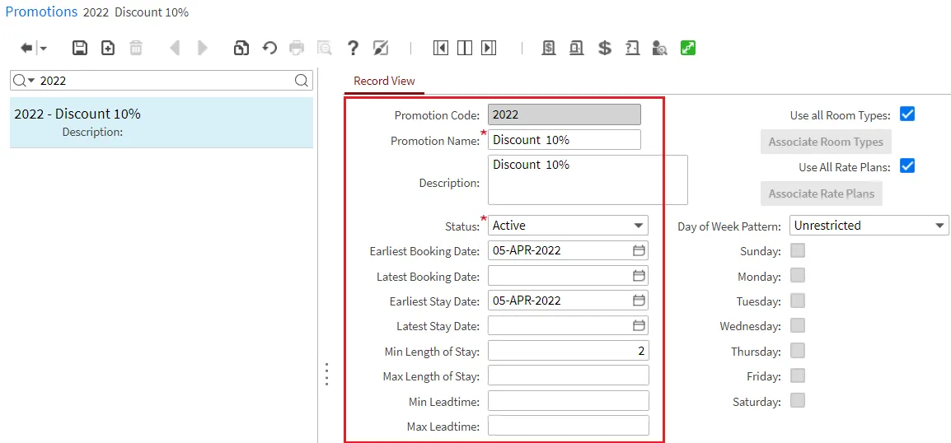Add a new record with plus-page icon
Image resolution: width=951 pixels, height=443 pixels.
click(x=108, y=48)
